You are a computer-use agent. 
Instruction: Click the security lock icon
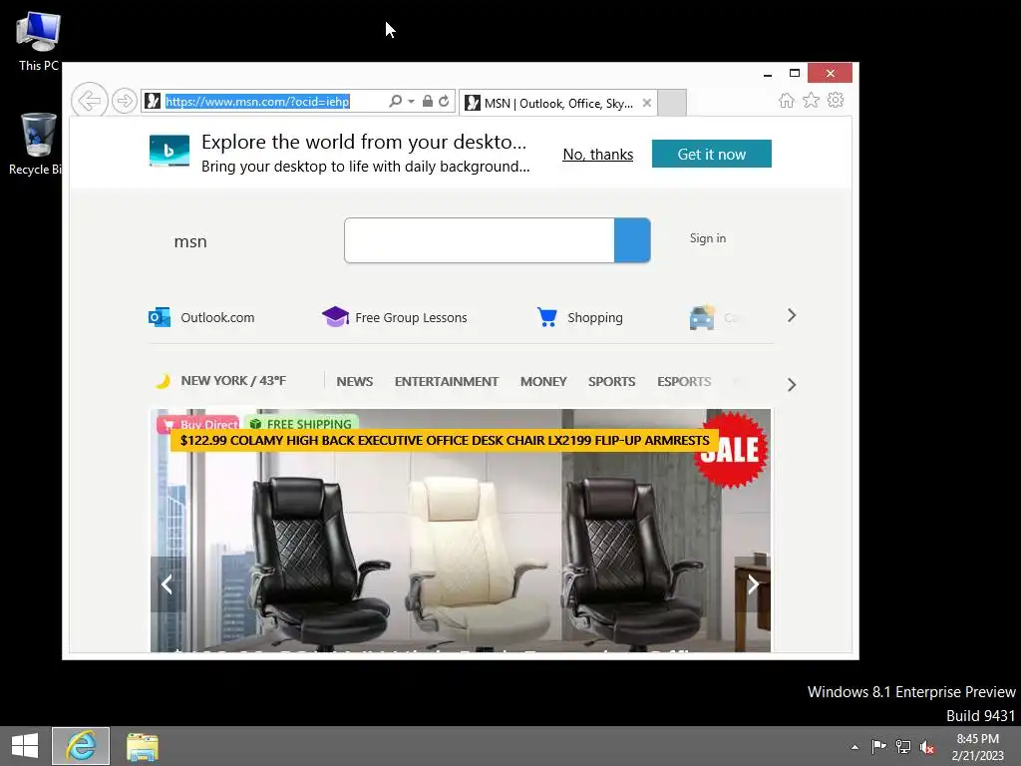pyautogui.click(x=427, y=101)
